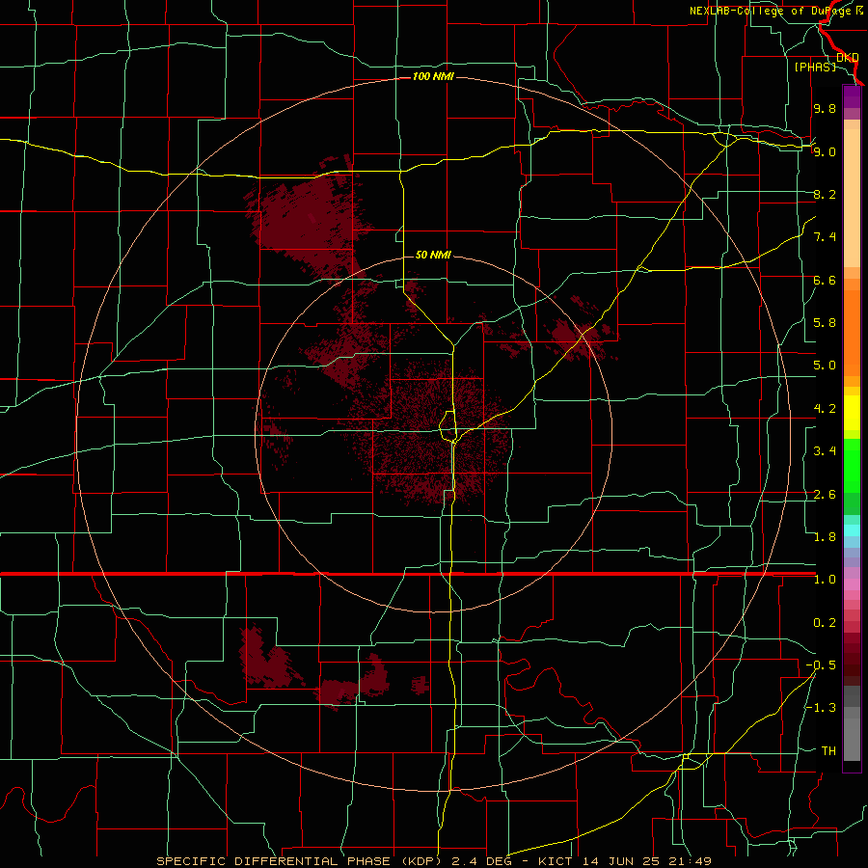Click the 1.8 value on the color scale

click(825, 537)
